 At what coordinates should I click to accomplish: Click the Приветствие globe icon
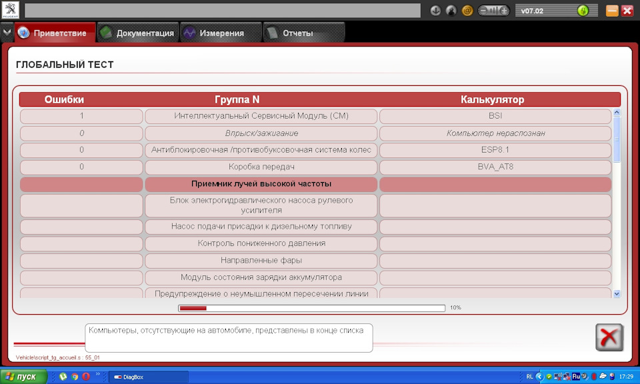tap(24, 33)
